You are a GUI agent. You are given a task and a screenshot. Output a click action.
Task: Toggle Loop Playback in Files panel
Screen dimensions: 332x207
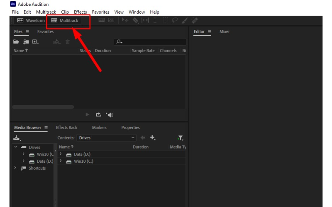point(98,115)
